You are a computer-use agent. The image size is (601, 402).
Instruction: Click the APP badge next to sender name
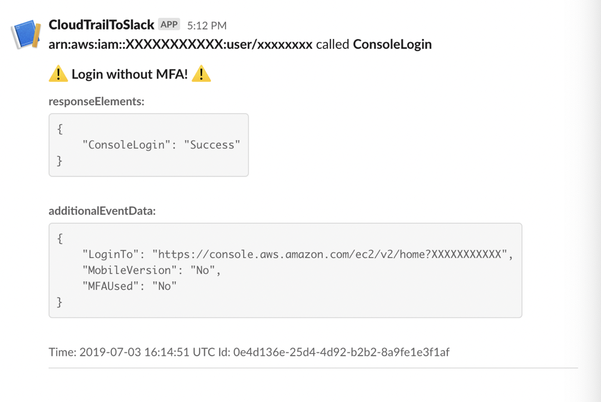click(169, 24)
